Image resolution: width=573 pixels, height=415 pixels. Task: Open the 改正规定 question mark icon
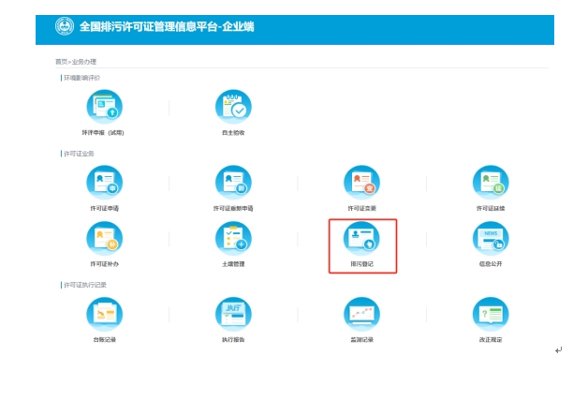tap(491, 314)
